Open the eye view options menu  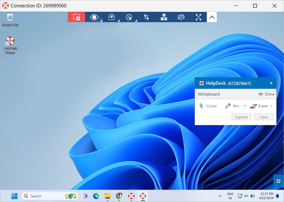point(94,17)
